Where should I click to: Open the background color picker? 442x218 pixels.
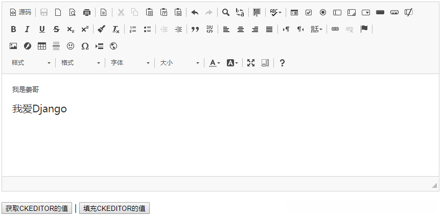232,63
